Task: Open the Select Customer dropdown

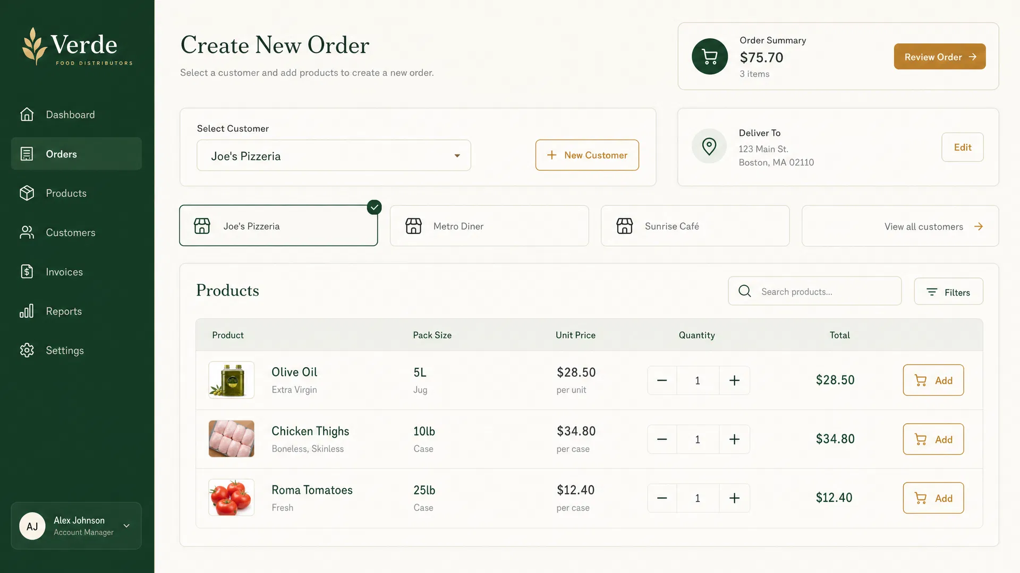Action: 334,155
